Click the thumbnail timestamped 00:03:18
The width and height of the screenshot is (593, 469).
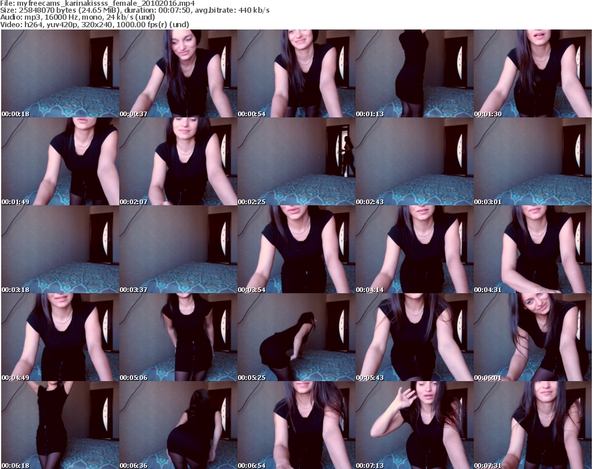[x=60, y=250]
